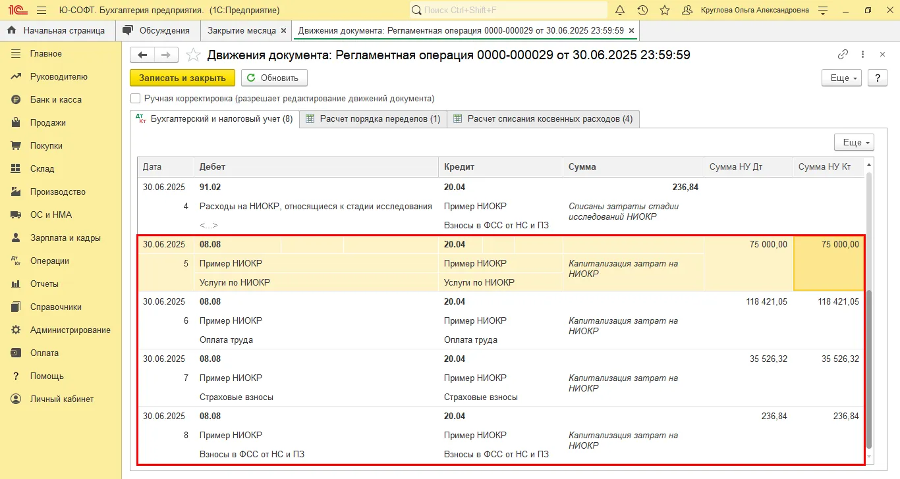Close the Движения документа tab
This screenshot has width=900, height=479.
(631, 30)
